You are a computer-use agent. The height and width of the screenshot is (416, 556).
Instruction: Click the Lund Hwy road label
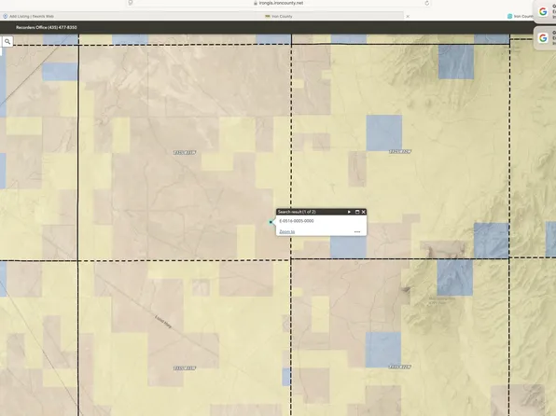(x=163, y=321)
